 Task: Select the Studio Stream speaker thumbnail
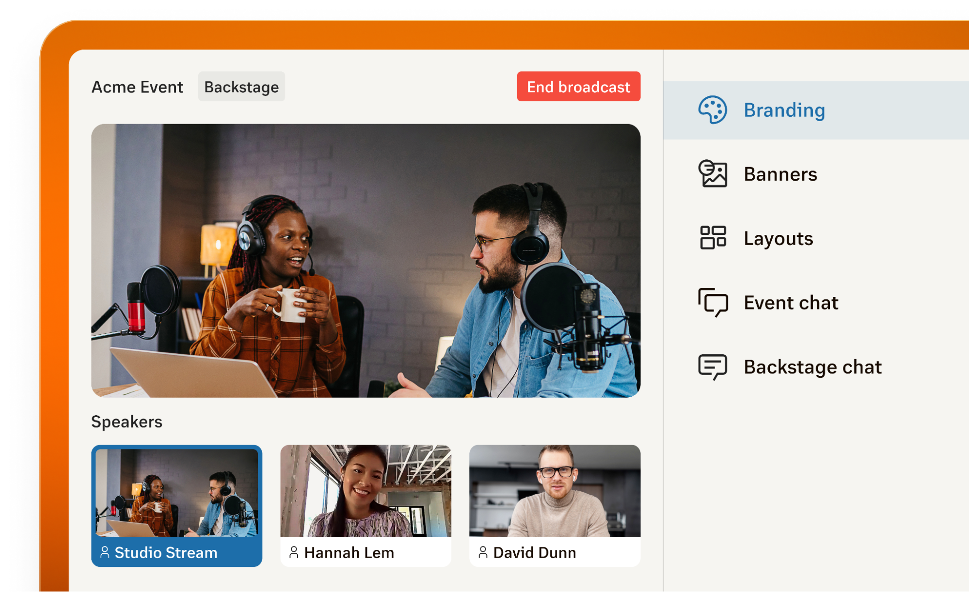tap(176, 492)
